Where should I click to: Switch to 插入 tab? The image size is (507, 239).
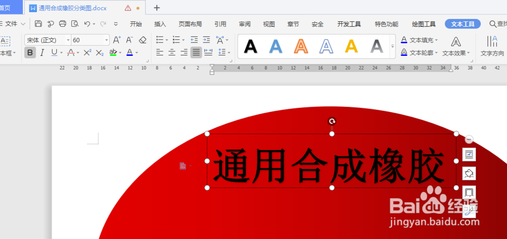point(160,24)
